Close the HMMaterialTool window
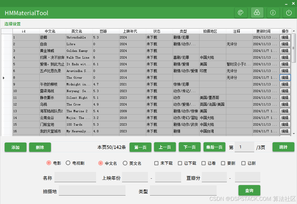This screenshot has width=297, height=204. (x=293, y=3)
